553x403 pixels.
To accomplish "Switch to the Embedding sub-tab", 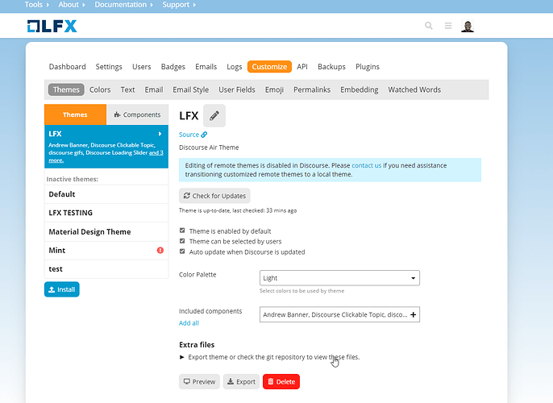I will tap(359, 89).
